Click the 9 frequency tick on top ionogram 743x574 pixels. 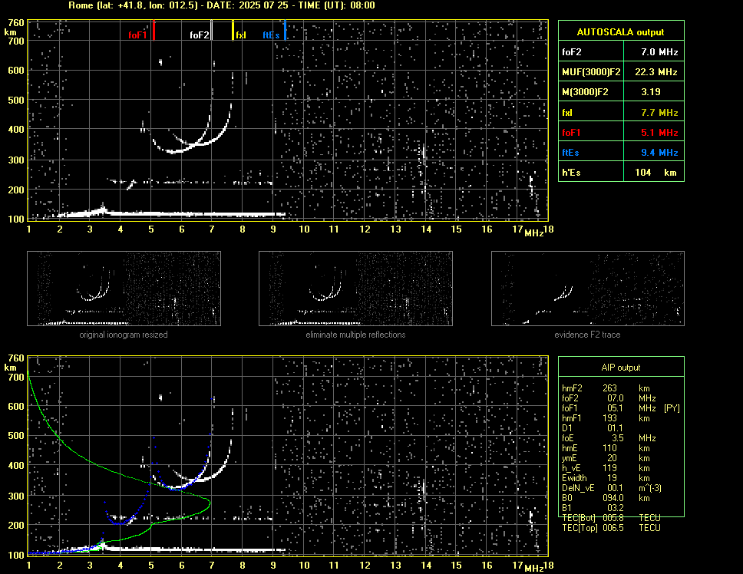click(273, 229)
